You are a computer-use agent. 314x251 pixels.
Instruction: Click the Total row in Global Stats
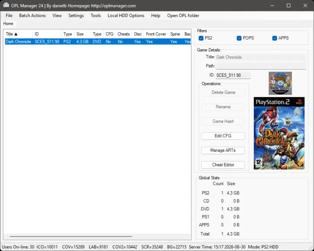(x=220, y=234)
